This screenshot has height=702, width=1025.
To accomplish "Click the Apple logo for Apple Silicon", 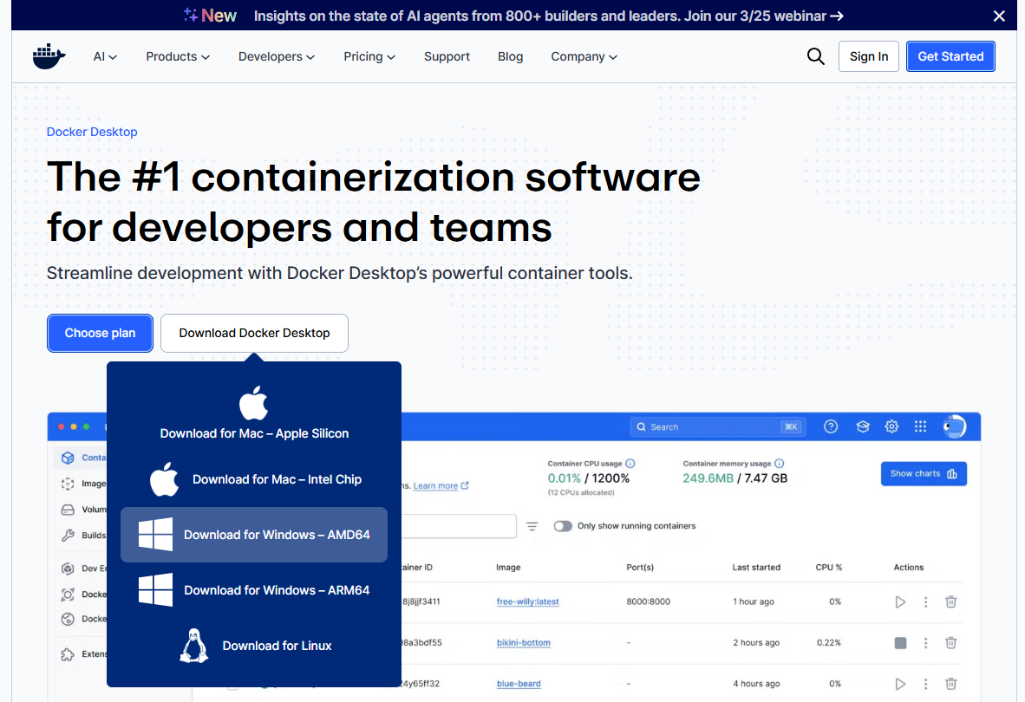I will click(x=253, y=403).
